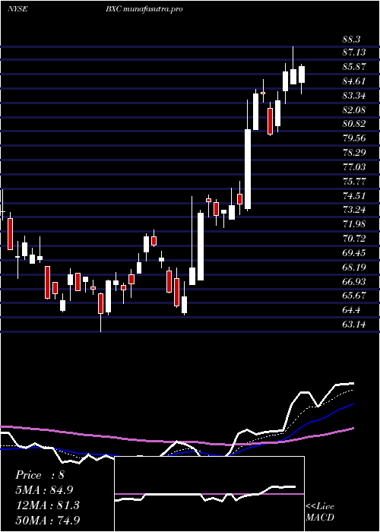Click the 87.13 price axis label
The image size is (380, 532).
coord(355,52)
